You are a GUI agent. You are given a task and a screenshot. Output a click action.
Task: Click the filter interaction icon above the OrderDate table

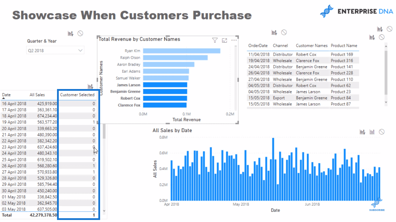coord(274,33)
